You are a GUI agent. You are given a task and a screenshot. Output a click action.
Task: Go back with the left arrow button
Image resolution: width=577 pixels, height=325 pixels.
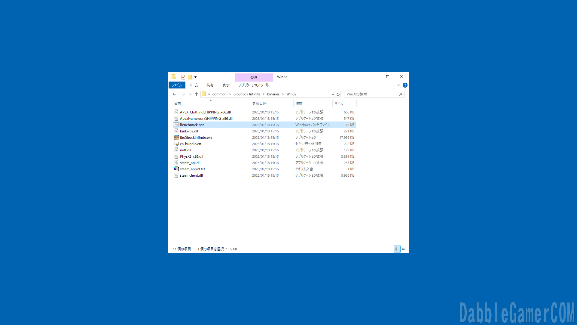[x=174, y=94]
